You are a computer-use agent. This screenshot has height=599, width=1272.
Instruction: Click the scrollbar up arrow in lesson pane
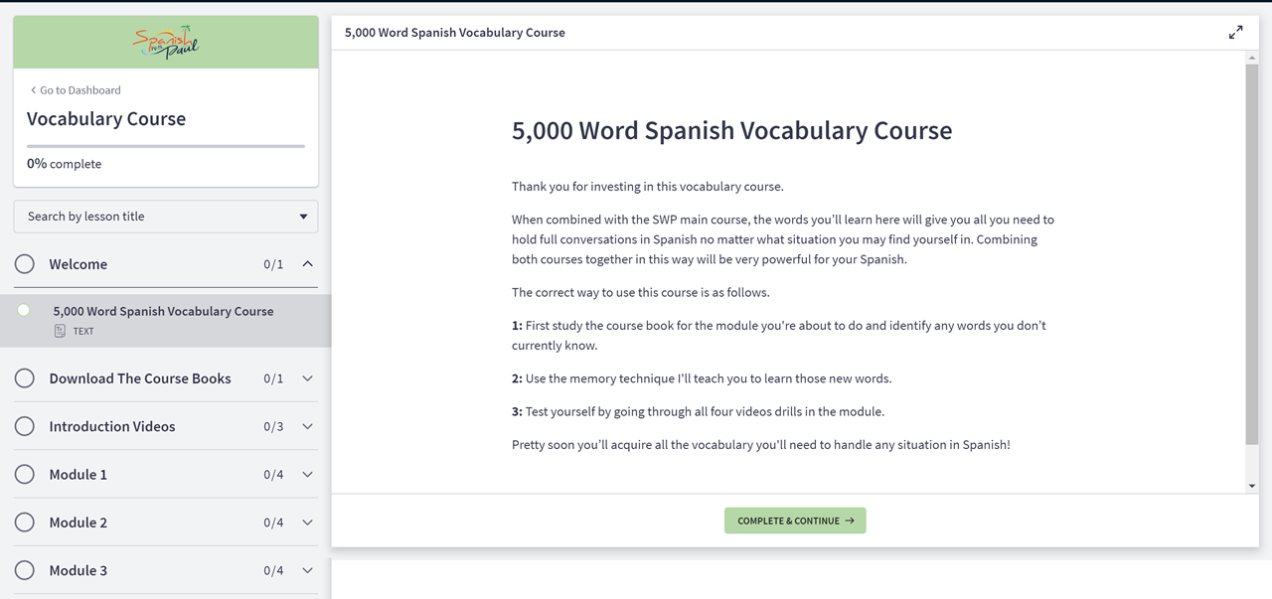coord(1251,59)
